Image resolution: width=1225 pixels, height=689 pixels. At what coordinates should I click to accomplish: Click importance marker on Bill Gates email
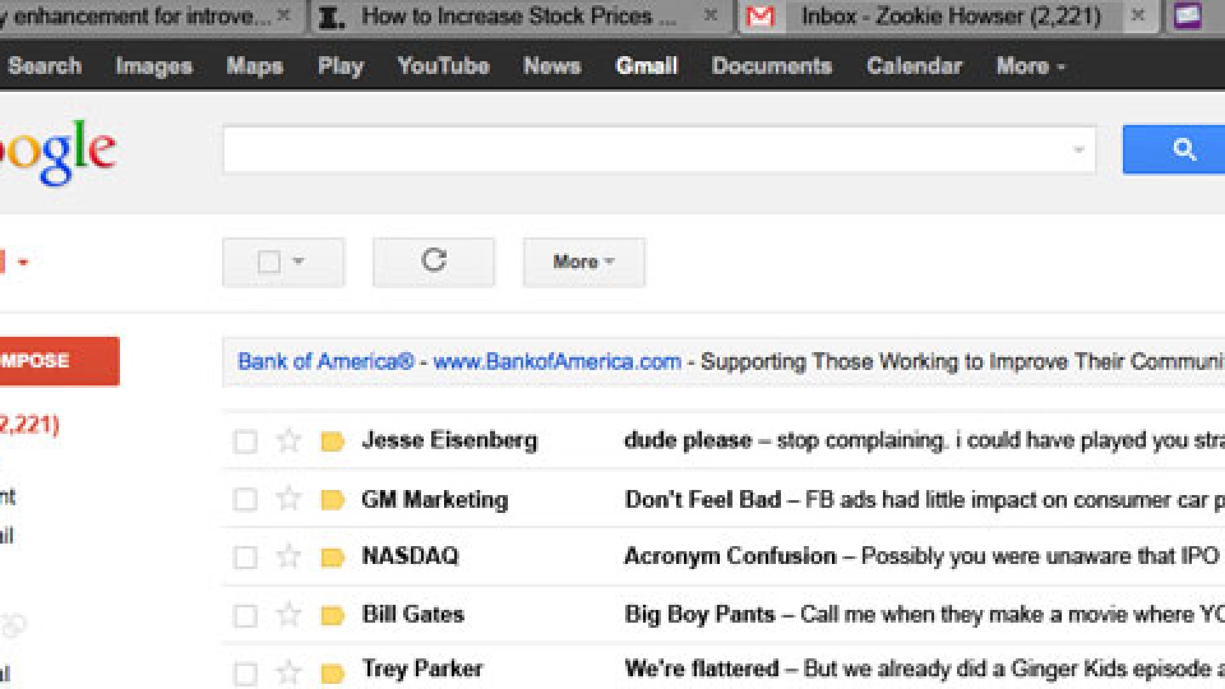coord(332,616)
